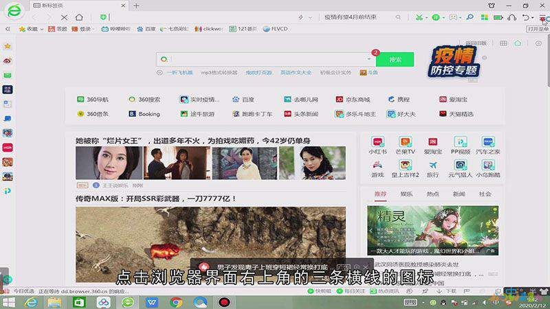Open the clickworker bookmark

pyautogui.click(x=208, y=29)
